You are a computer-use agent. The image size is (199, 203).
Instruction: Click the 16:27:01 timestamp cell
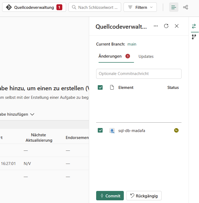(x=8, y=164)
